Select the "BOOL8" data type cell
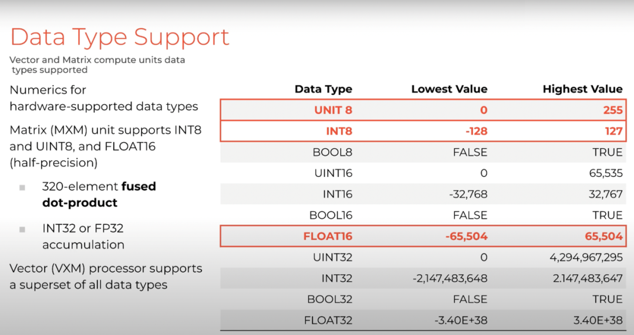634x335 pixels. [332, 152]
